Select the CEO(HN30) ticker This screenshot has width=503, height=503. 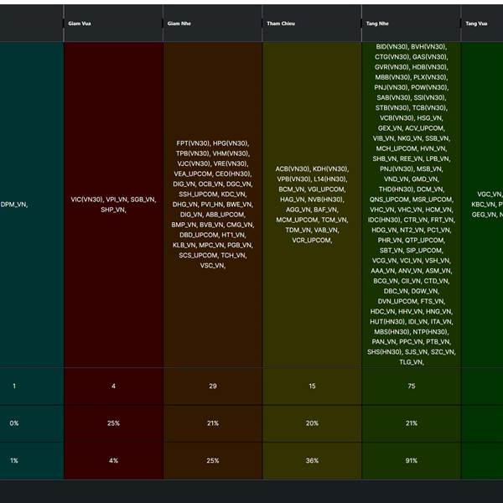coord(234,174)
